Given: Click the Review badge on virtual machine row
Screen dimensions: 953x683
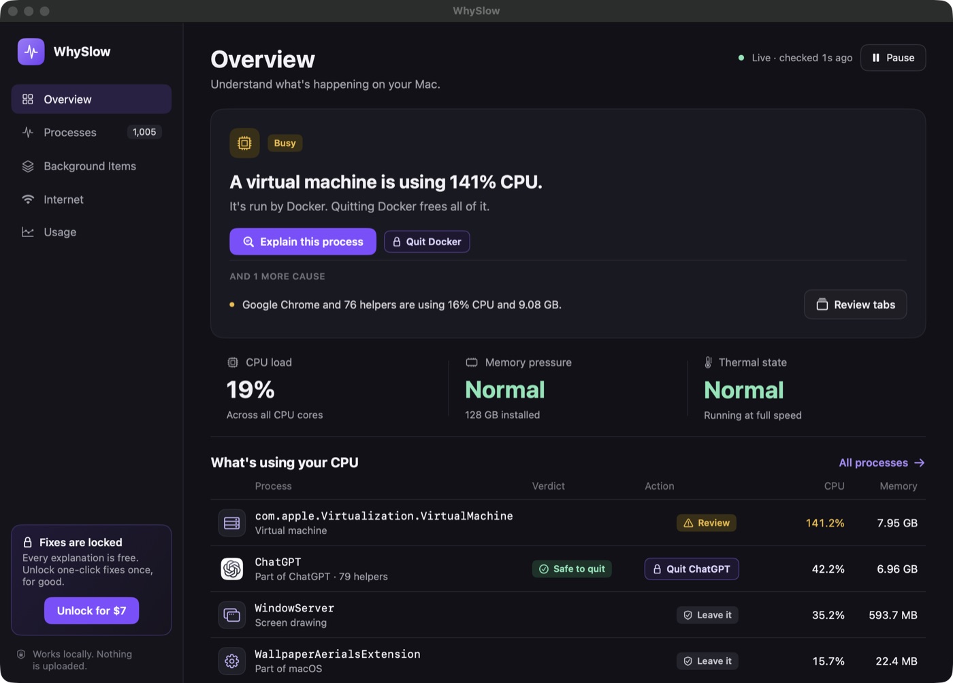Looking at the screenshot, I should pyautogui.click(x=707, y=523).
